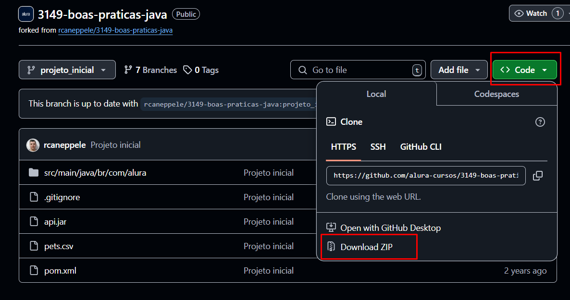The width and height of the screenshot is (570, 300).
Task: Open the Watch notifications dropdown
Action: pyautogui.click(x=539, y=13)
